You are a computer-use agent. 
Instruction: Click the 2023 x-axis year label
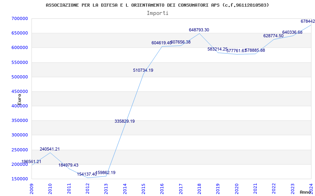pyautogui.click(x=293, y=189)
